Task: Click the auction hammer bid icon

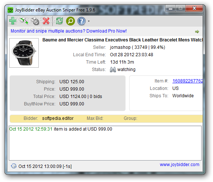Action: [24, 21]
